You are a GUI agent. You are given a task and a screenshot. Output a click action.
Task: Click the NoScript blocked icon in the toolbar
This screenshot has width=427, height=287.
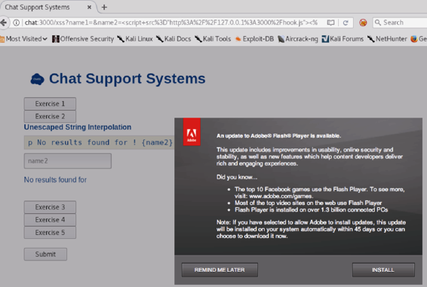[x=363, y=23]
